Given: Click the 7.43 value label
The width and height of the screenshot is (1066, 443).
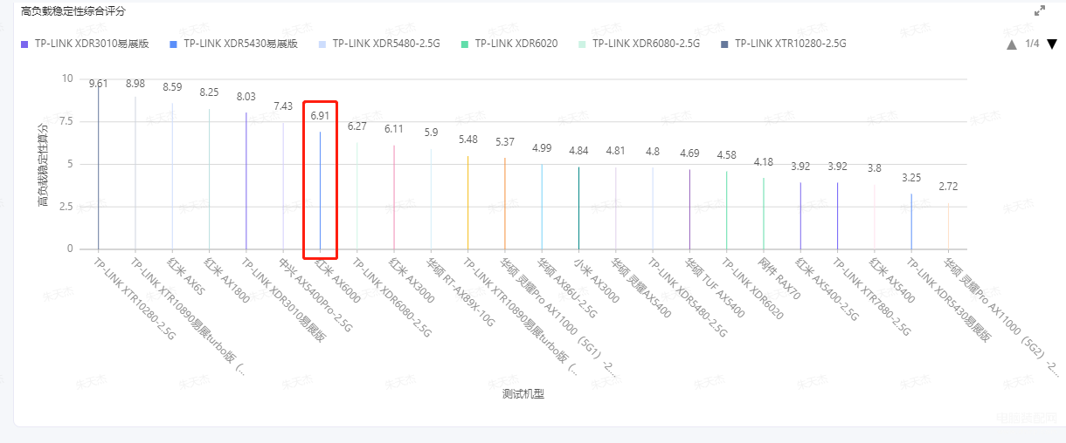Looking at the screenshot, I should (x=283, y=106).
